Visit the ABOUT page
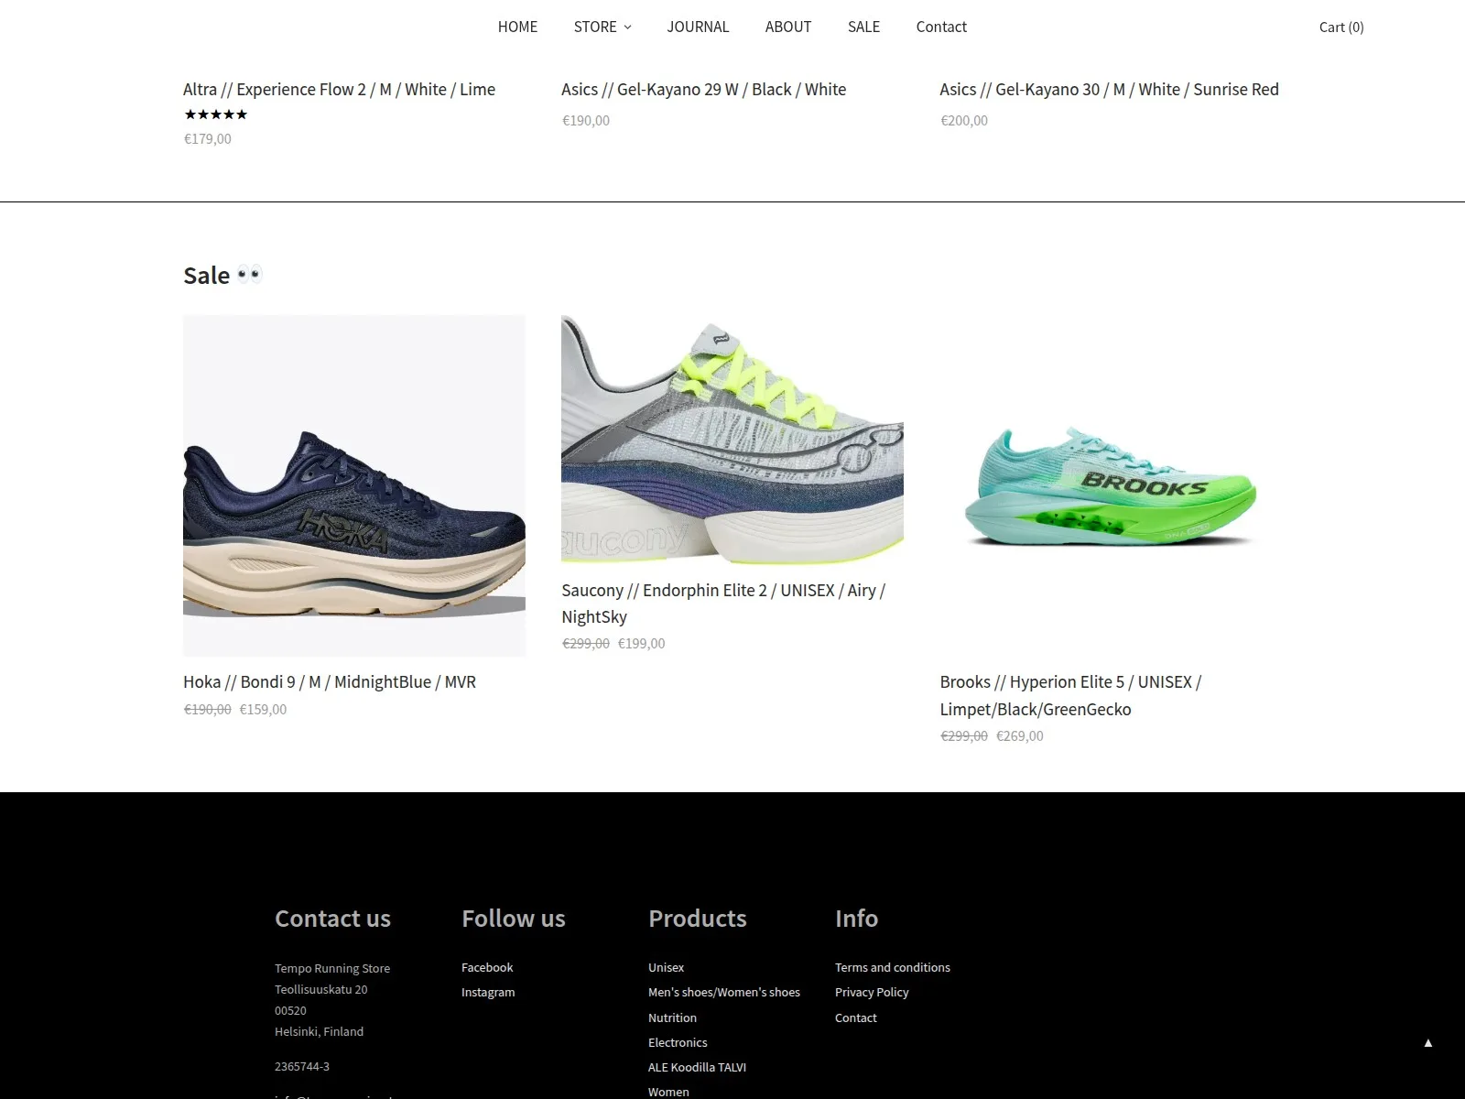Image resolution: width=1465 pixels, height=1099 pixels. 788,27
